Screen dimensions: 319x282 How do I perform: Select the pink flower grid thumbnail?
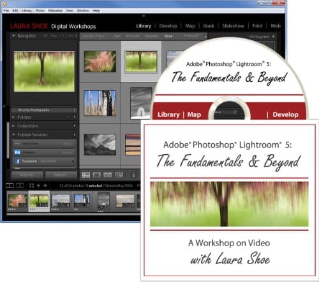pyautogui.click(x=100, y=61)
